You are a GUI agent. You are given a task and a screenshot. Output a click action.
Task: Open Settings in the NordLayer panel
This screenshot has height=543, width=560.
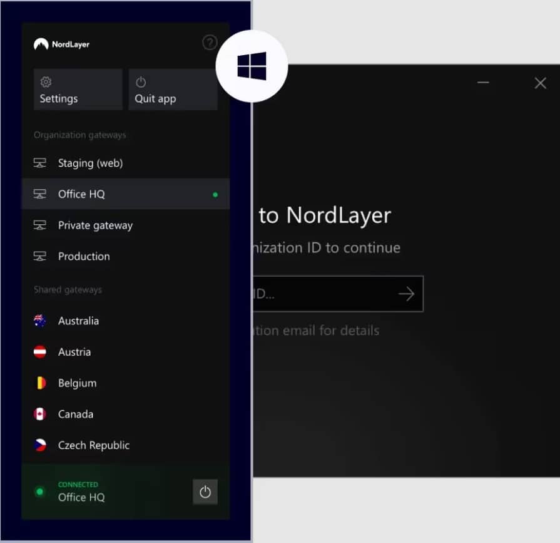[78, 90]
